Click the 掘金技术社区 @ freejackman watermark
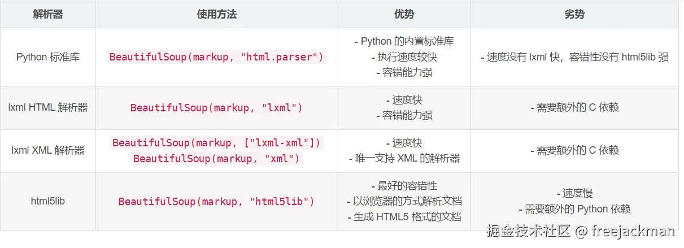 (x=581, y=231)
